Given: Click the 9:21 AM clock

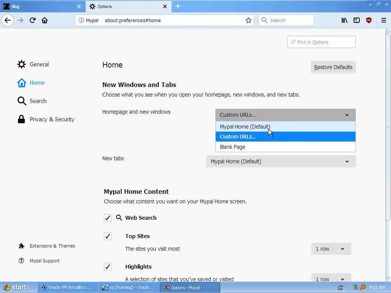Looking at the screenshot, I should pyautogui.click(x=377, y=288).
